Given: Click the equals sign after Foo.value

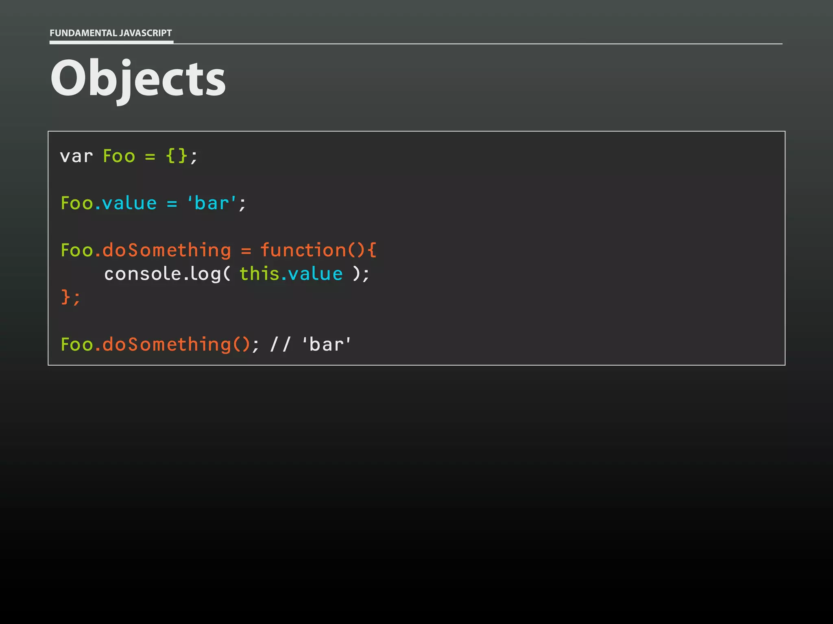Looking at the screenshot, I should [x=172, y=204].
